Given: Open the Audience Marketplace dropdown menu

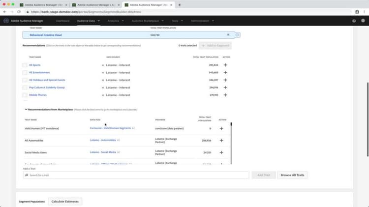Looking at the screenshot, I should tap(148, 21).
